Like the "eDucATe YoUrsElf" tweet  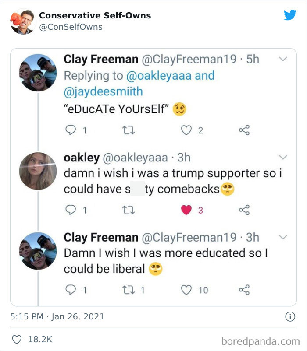(x=187, y=130)
